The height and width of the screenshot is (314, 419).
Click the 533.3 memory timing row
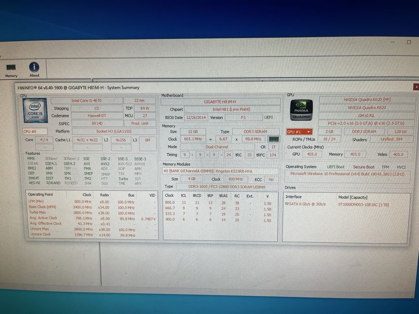click(219, 214)
